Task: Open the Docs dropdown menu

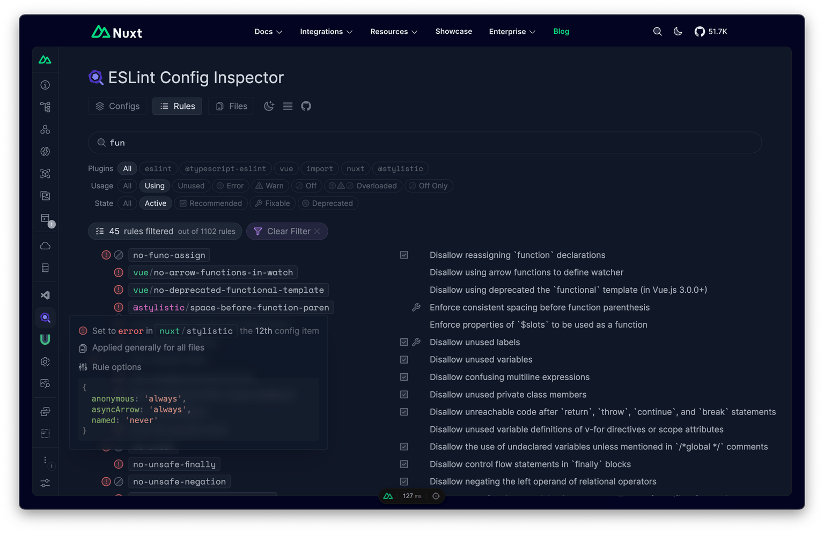Action: [268, 32]
